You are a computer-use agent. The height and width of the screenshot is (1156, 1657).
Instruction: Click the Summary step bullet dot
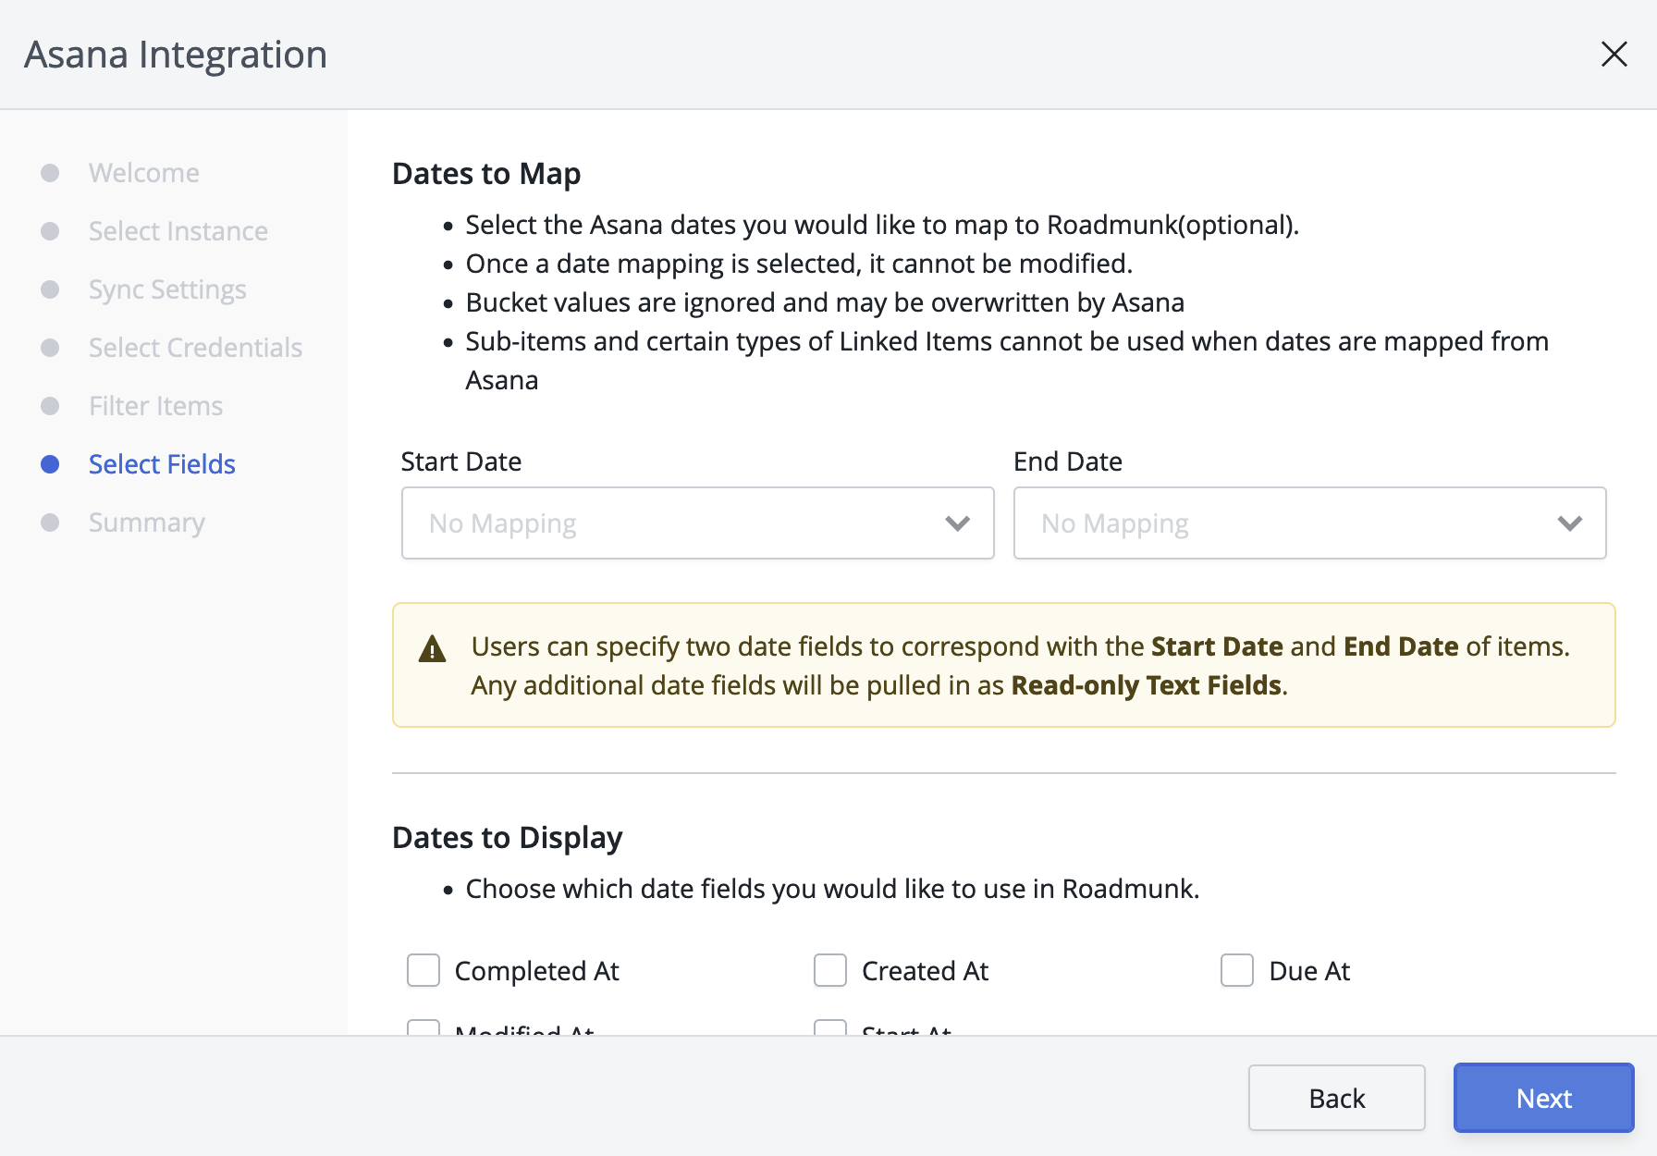coord(50,523)
